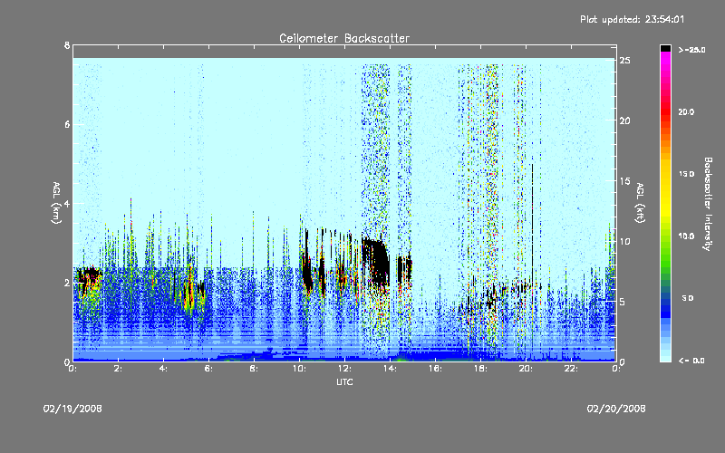
Task: Click the 20 kft tick on right axis
Action: (624, 120)
